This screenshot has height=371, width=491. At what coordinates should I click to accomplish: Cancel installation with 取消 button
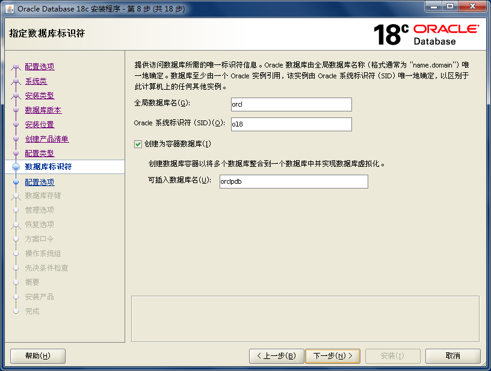tap(453, 356)
